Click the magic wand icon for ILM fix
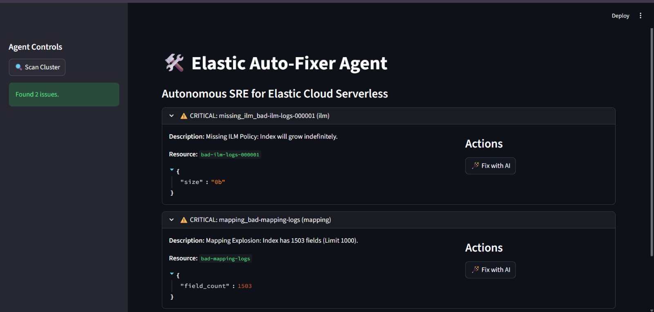The image size is (654, 312). click(476, 166)
